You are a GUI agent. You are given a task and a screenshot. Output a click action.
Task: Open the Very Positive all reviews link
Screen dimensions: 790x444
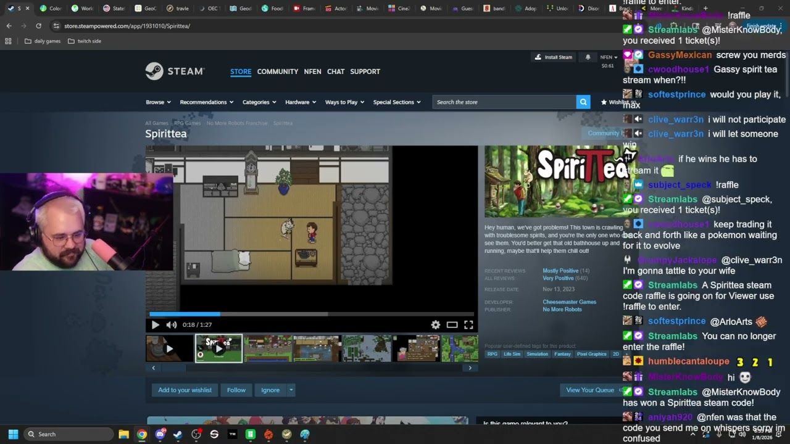coord(558,278)
